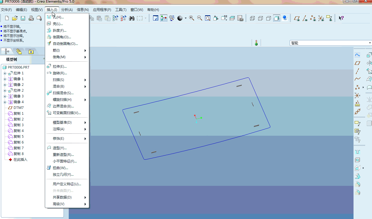Screen dimensions: 372x219
Task: Switch to the folder browser tab
Action: coord(19,52)
